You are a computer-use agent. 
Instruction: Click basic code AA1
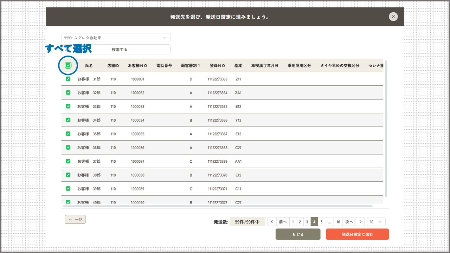(x=238, y=161)
